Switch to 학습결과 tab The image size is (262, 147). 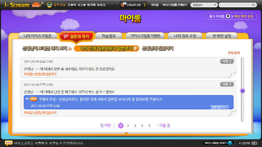tap(109, 35)
